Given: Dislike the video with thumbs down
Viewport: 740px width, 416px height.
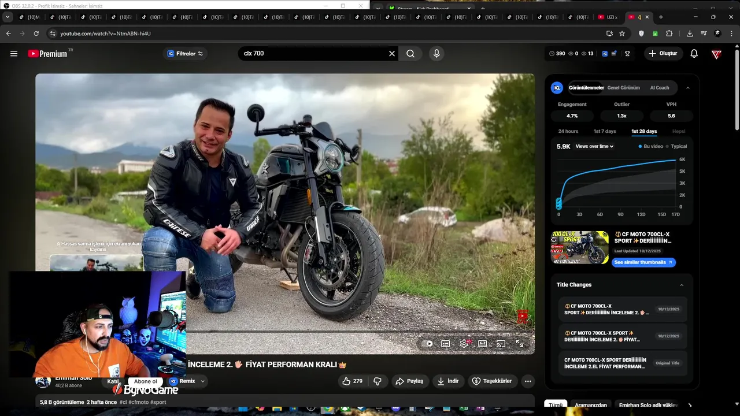Looking at the screenshot, I should click(378, 381).
